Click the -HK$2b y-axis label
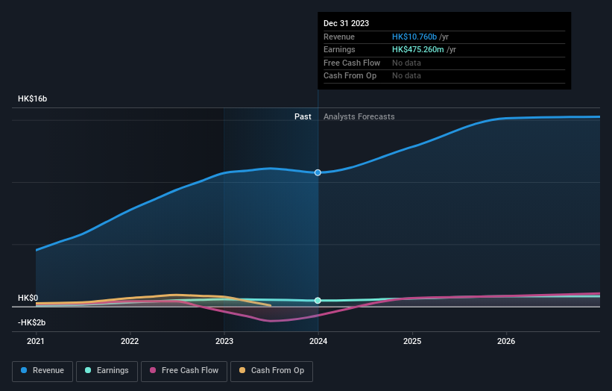The image size is (612, 391). click(31, 322)
